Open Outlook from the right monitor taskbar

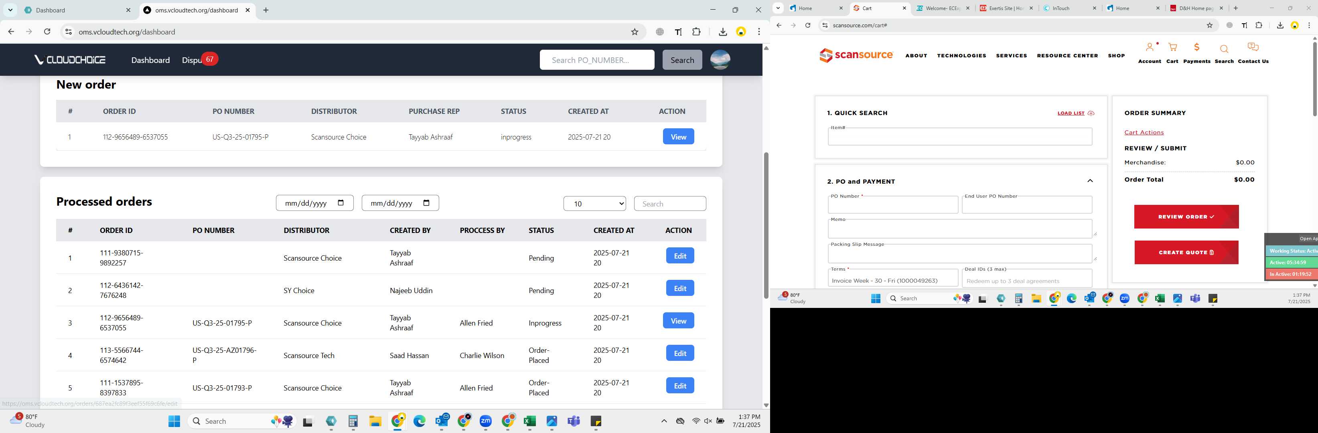tap(1089, 299)
